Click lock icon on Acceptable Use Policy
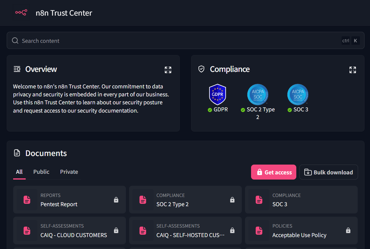This screenshot has height=249, width=370. 348,230
